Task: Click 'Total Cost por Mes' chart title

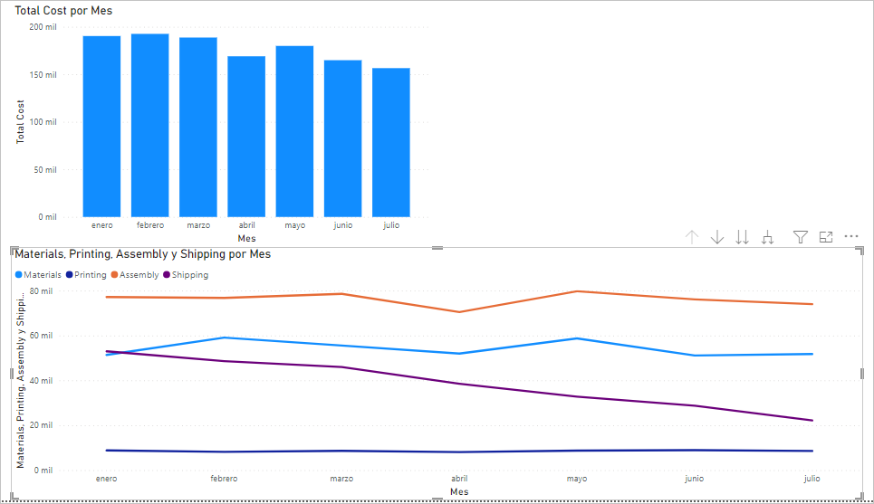Action: coord(63,11)
